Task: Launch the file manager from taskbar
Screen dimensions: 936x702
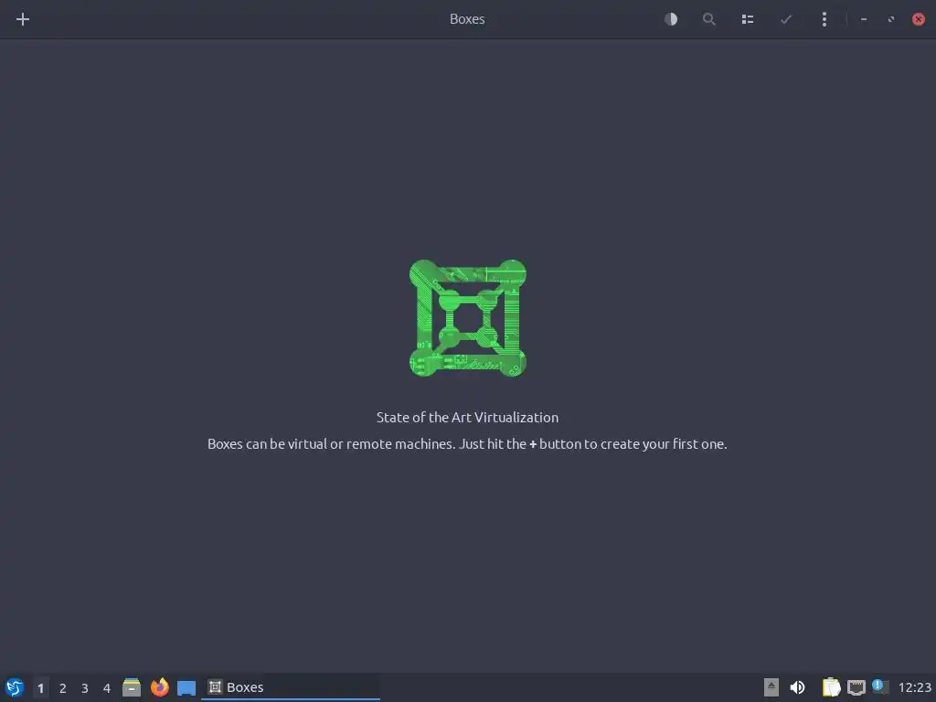Action: click(132, 687)
